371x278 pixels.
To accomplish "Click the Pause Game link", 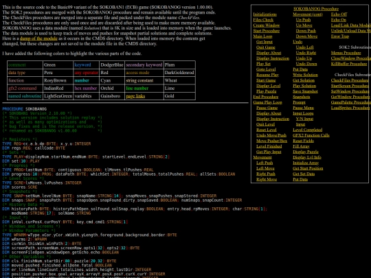I will click(x=267, y=108).
